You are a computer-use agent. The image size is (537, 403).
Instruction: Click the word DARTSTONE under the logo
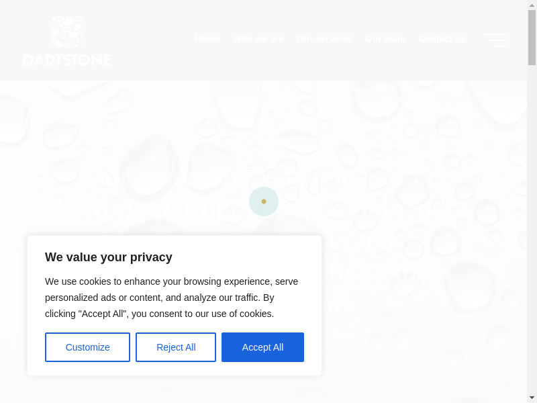tap(66, 60)
